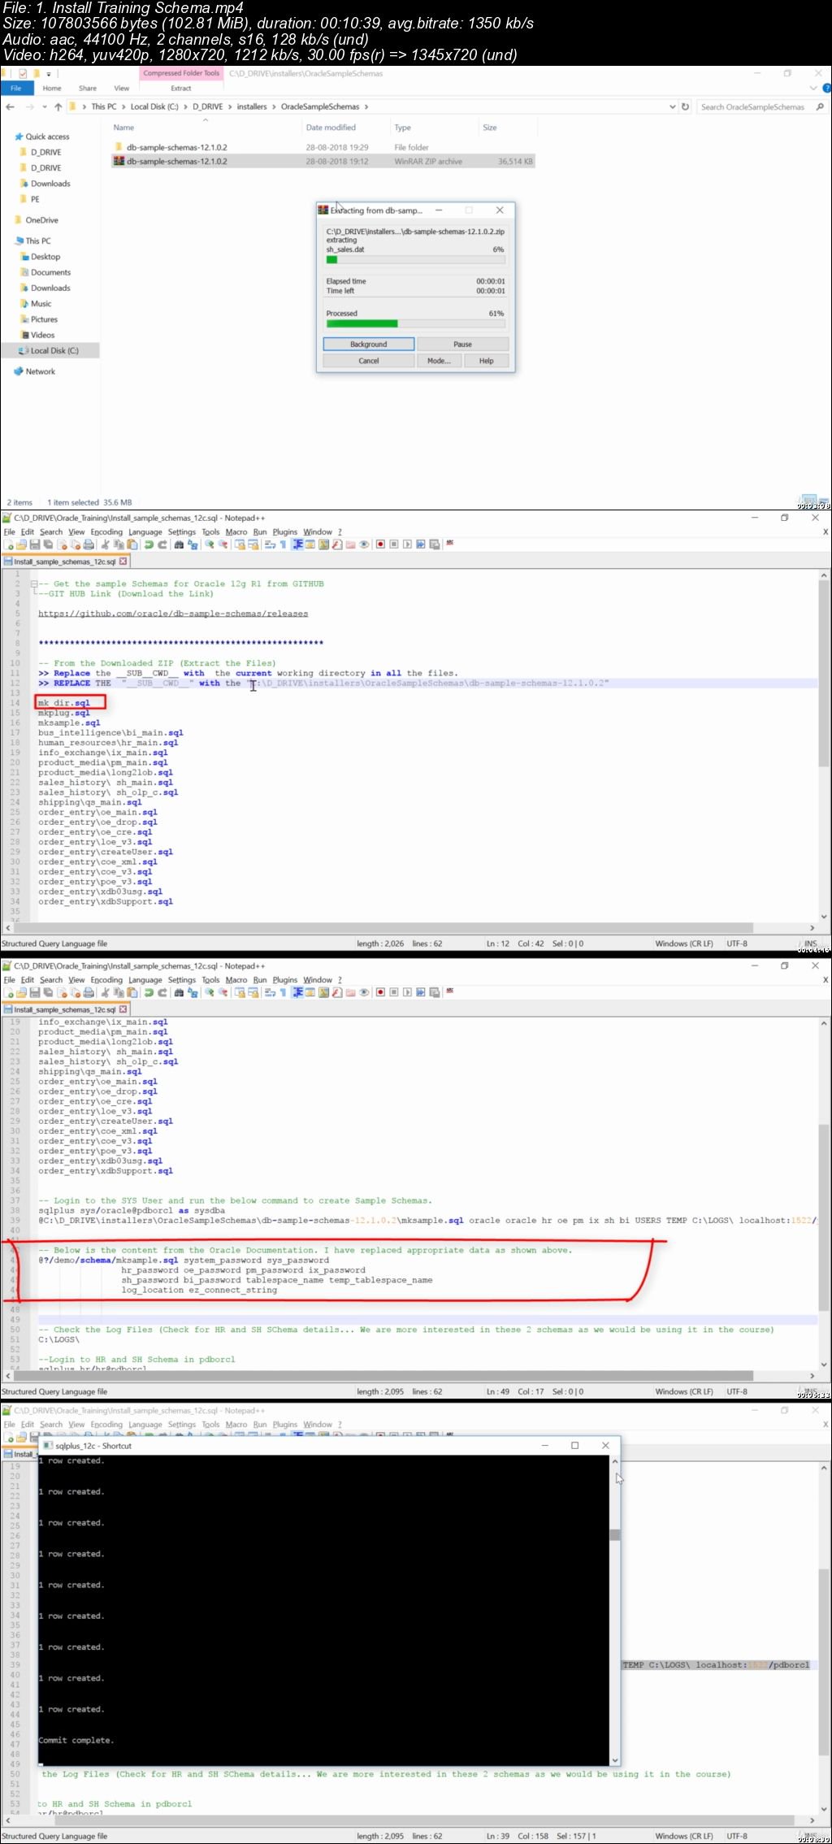
Task: Sort by the Name column header
Action: click(123, 128)
